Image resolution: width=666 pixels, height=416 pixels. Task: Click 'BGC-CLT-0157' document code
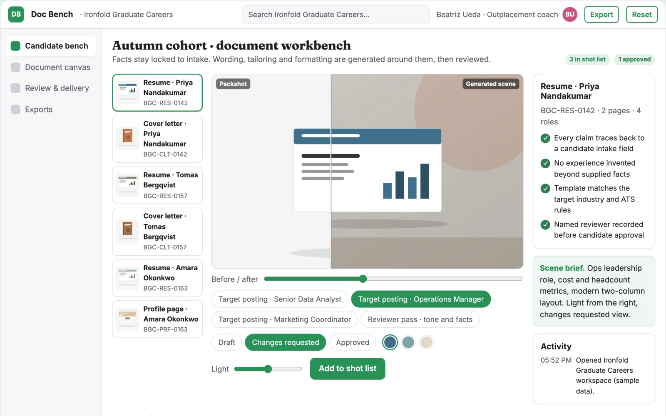tap(165, 247)
